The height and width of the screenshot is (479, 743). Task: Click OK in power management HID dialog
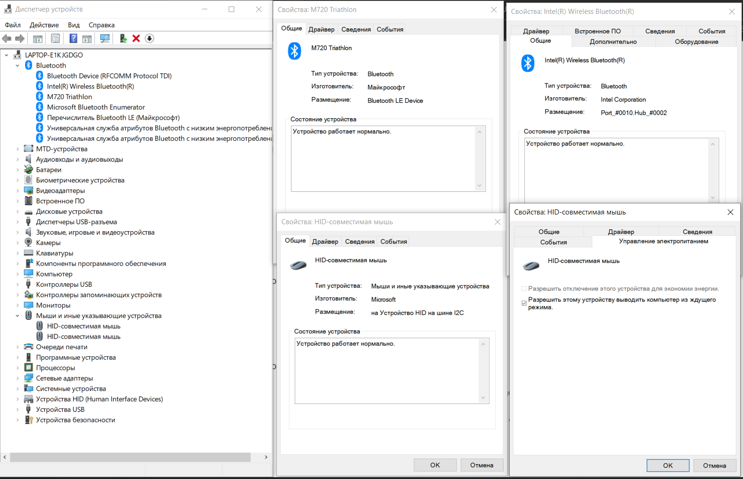pyautogui.click(x=668, y=466)
